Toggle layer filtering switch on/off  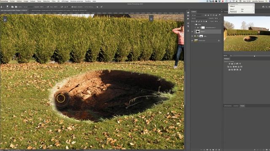coord(220,15)
